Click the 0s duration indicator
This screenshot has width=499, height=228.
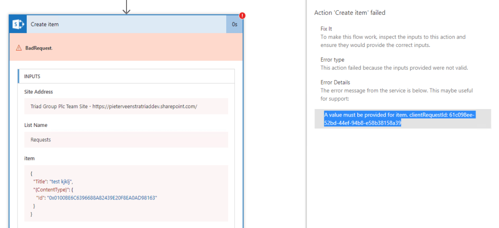(234, 24)
